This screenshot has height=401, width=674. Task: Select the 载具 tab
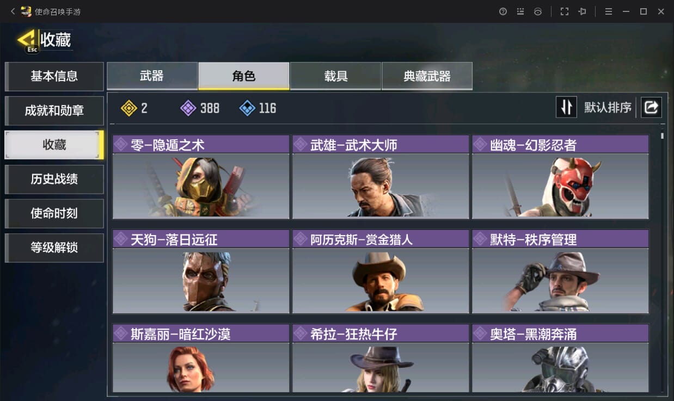(x=336, y=76)
